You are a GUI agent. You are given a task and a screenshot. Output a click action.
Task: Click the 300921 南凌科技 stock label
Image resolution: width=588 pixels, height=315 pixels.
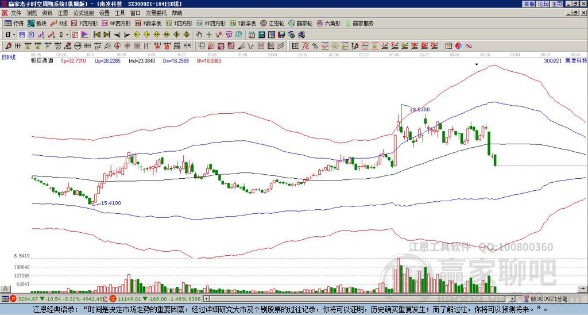pyautogui.click(x=566, y=60)
